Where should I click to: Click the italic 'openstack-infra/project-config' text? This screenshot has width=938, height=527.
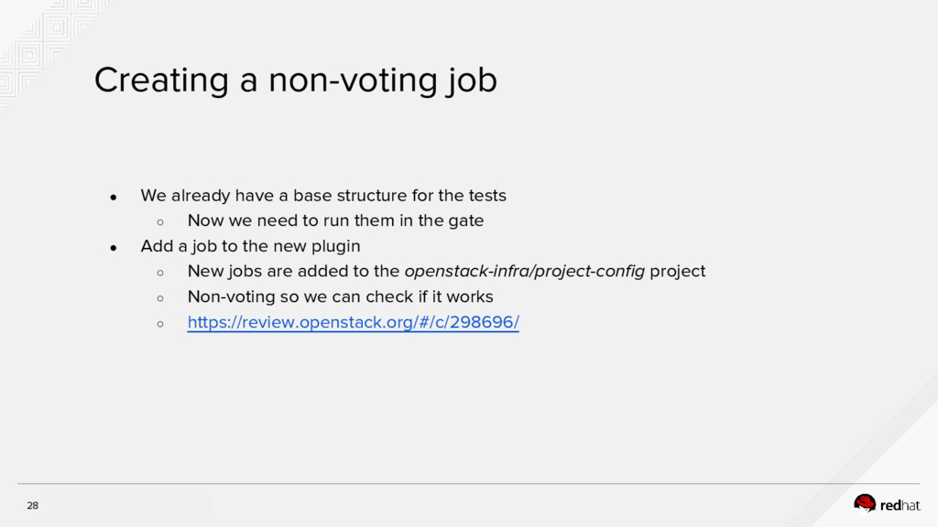[x=524, y=272]
